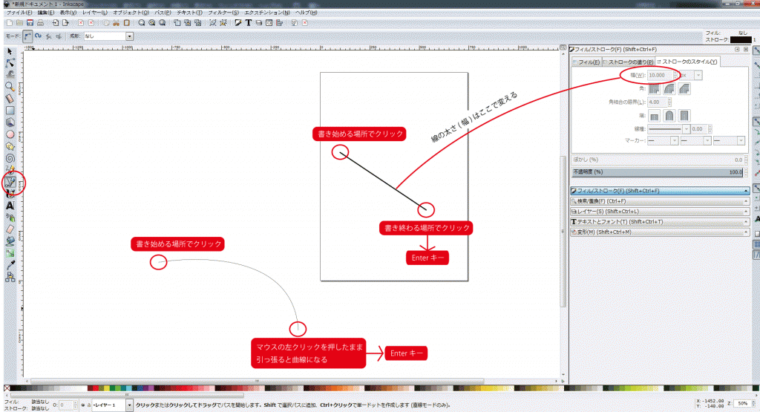Select the Paint bucket tool
The width and height of the screenshot is (760, 412).
pos(10,241)
